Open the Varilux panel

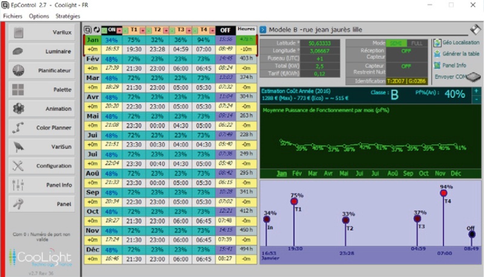pyautogui.click(x=42, y=33)
